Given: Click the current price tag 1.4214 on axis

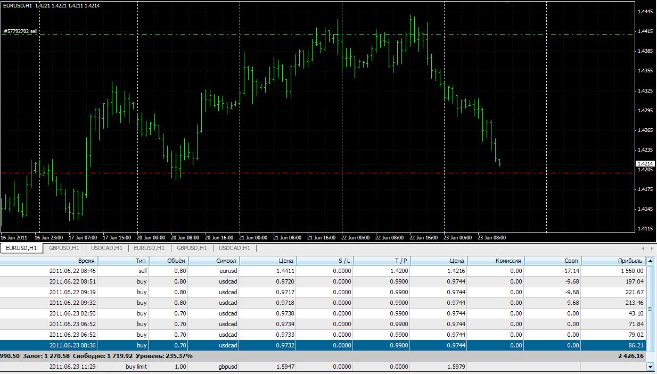Looking at the screenshot, I should click(x=645, y=163).
